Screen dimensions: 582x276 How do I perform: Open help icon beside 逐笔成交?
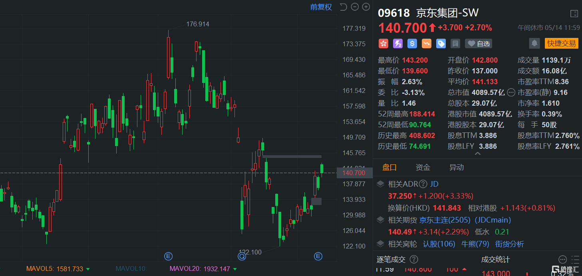pyautogui.click(x=414, y=260)
